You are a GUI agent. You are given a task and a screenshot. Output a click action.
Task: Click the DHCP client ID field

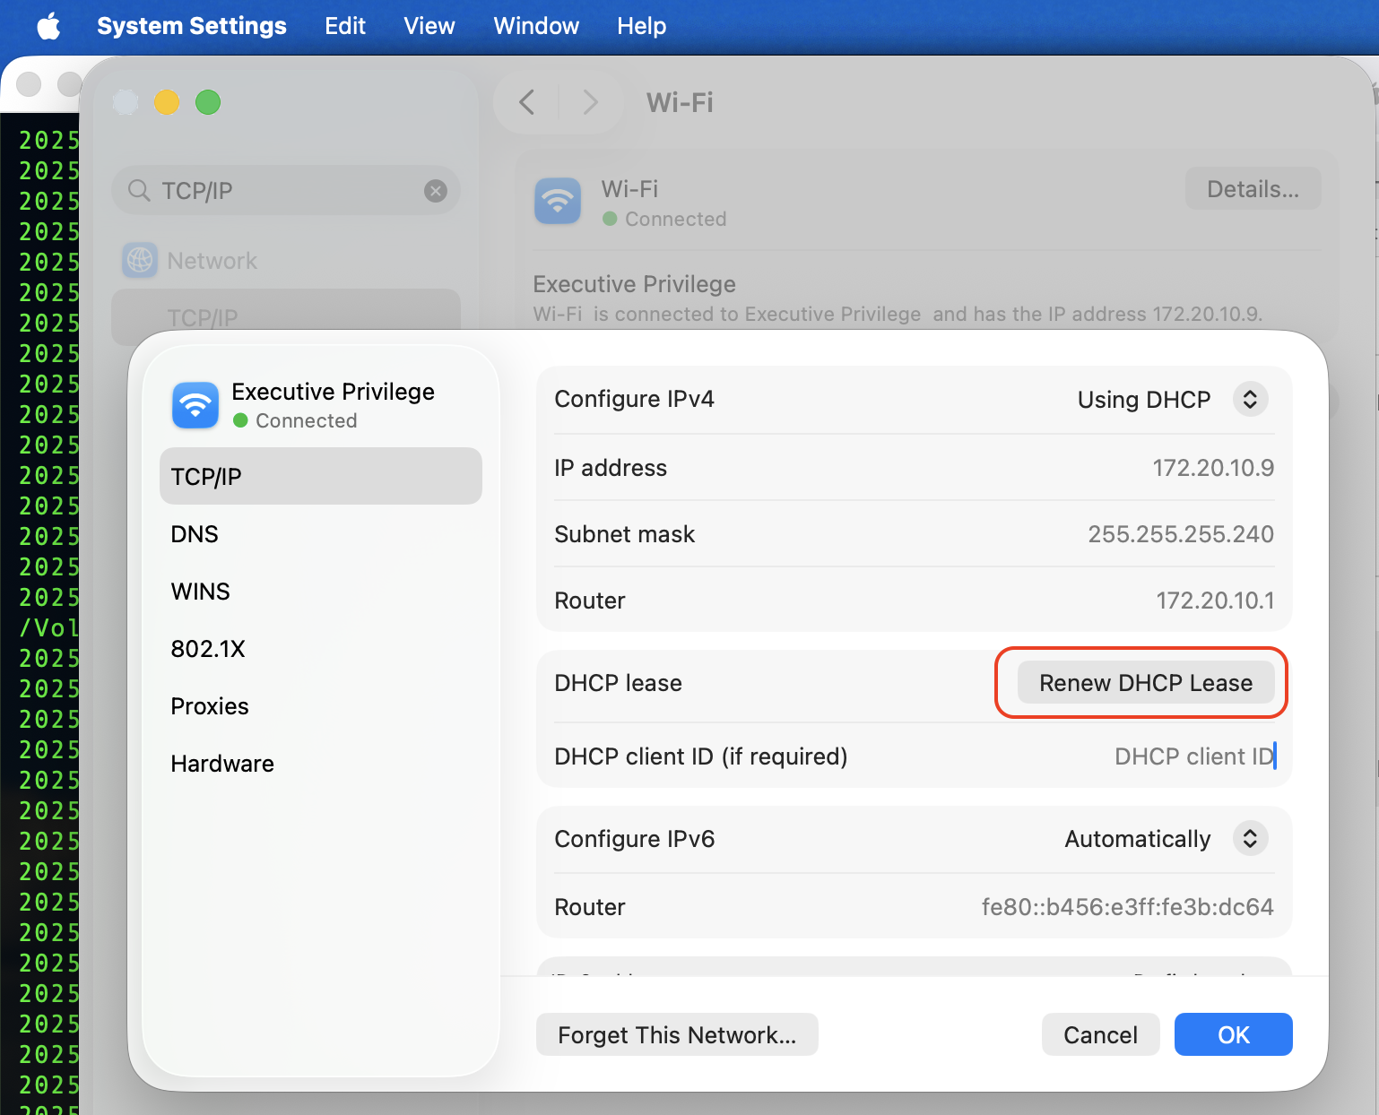[1193, 756]
